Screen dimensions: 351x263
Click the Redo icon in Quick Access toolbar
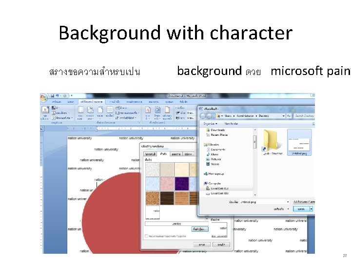(x=65, y=96)
